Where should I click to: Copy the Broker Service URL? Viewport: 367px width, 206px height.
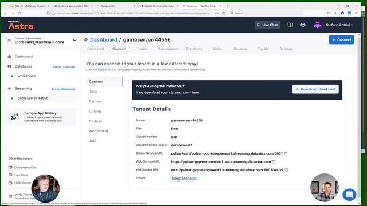click(286, 153)
